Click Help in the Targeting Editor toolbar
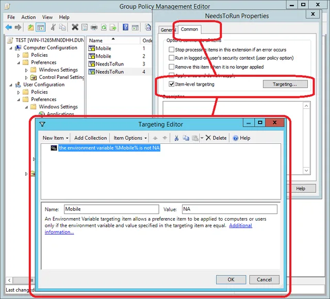Image resolution: width=330 pixels, height=299 pixels. 242,138
